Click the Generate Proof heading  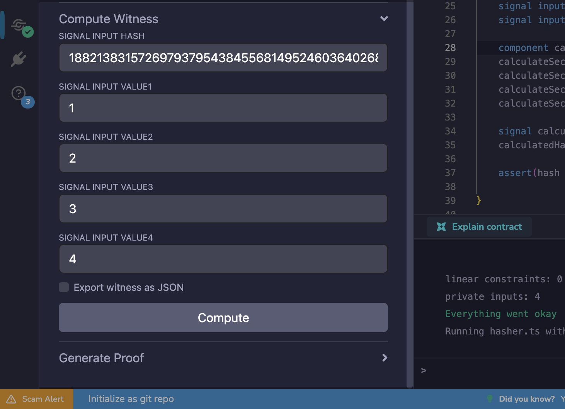(101, 358)
